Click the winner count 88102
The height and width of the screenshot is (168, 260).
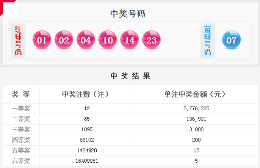pyautogui.click(x=87, y=140)
